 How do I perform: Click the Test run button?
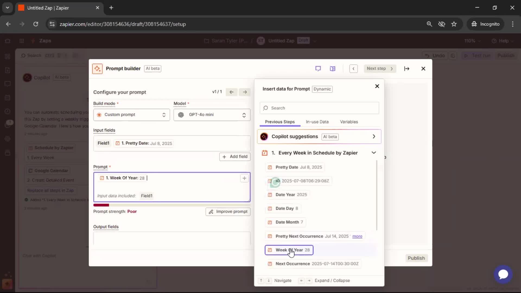point(478,56)
